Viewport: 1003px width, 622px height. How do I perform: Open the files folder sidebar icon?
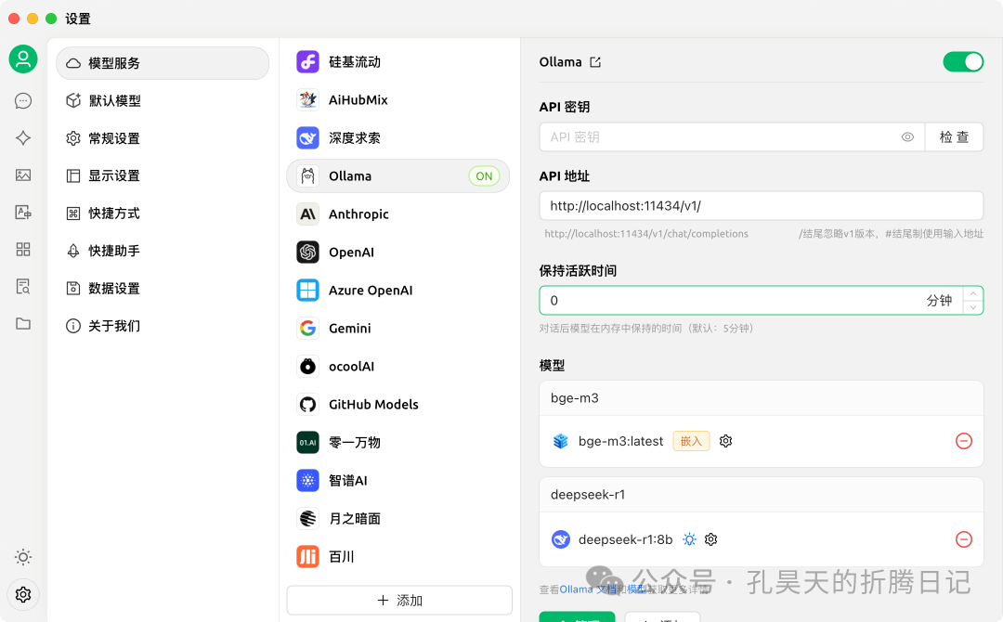click(x=23, y=323)
